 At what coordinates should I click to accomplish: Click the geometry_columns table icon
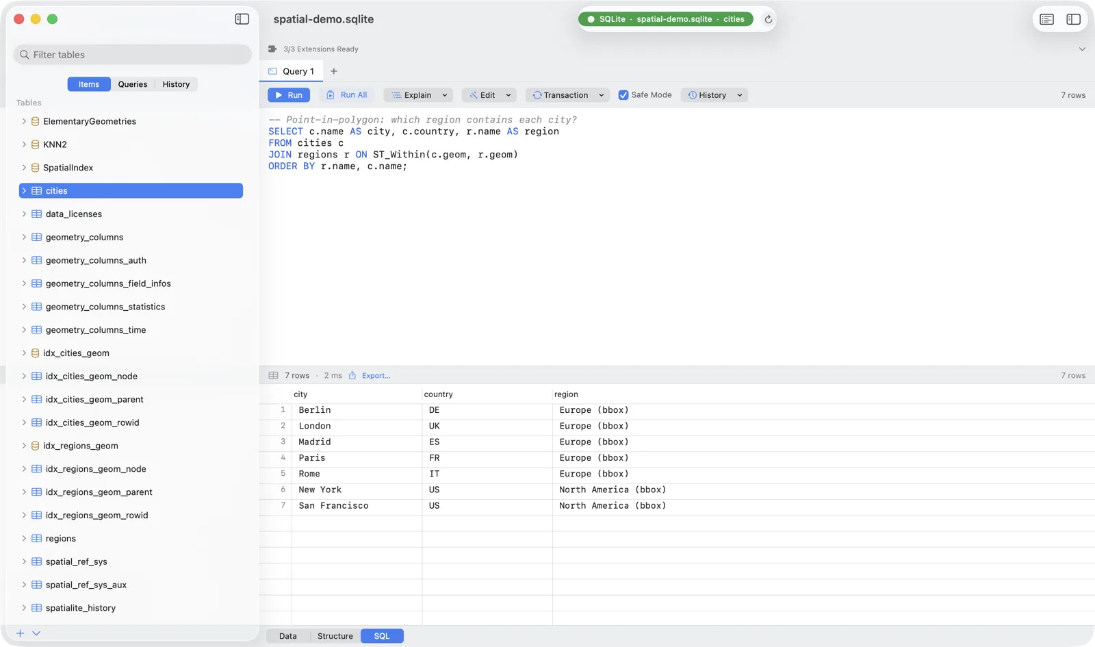point(37,238)
